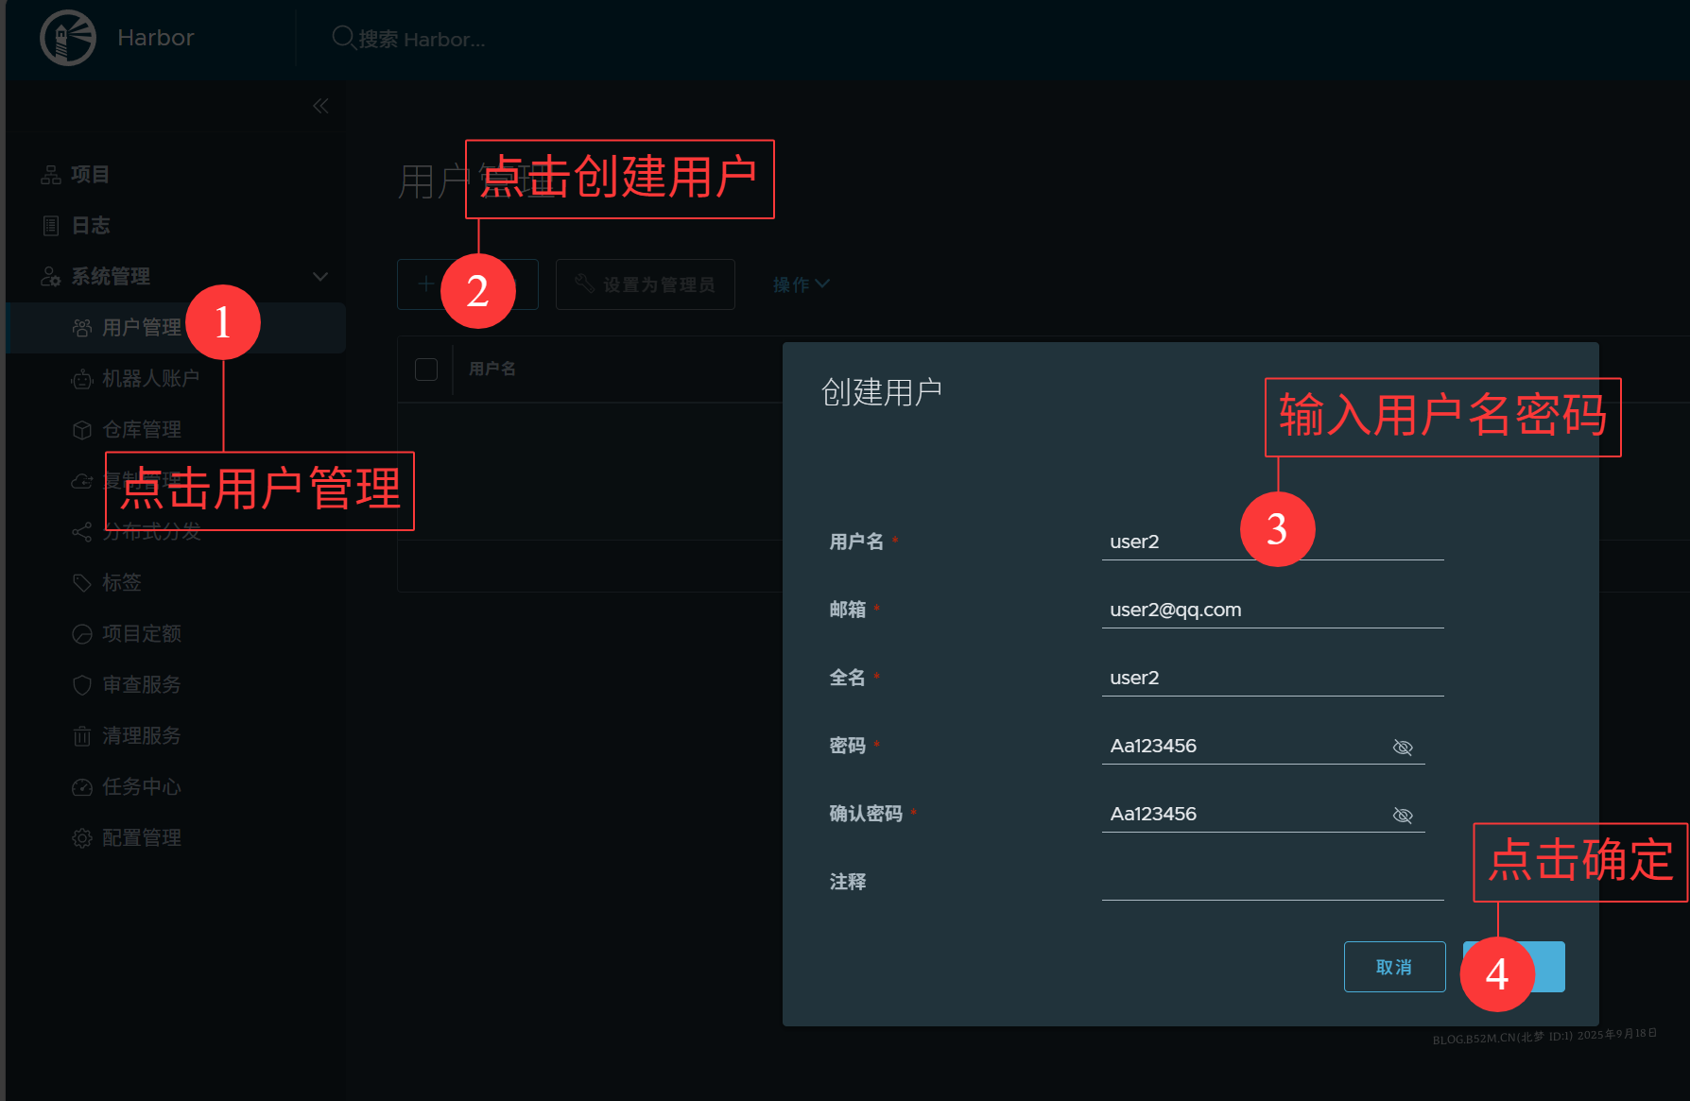Select the 日志 (Logs) sidebar icon

(x=49, y=225)
